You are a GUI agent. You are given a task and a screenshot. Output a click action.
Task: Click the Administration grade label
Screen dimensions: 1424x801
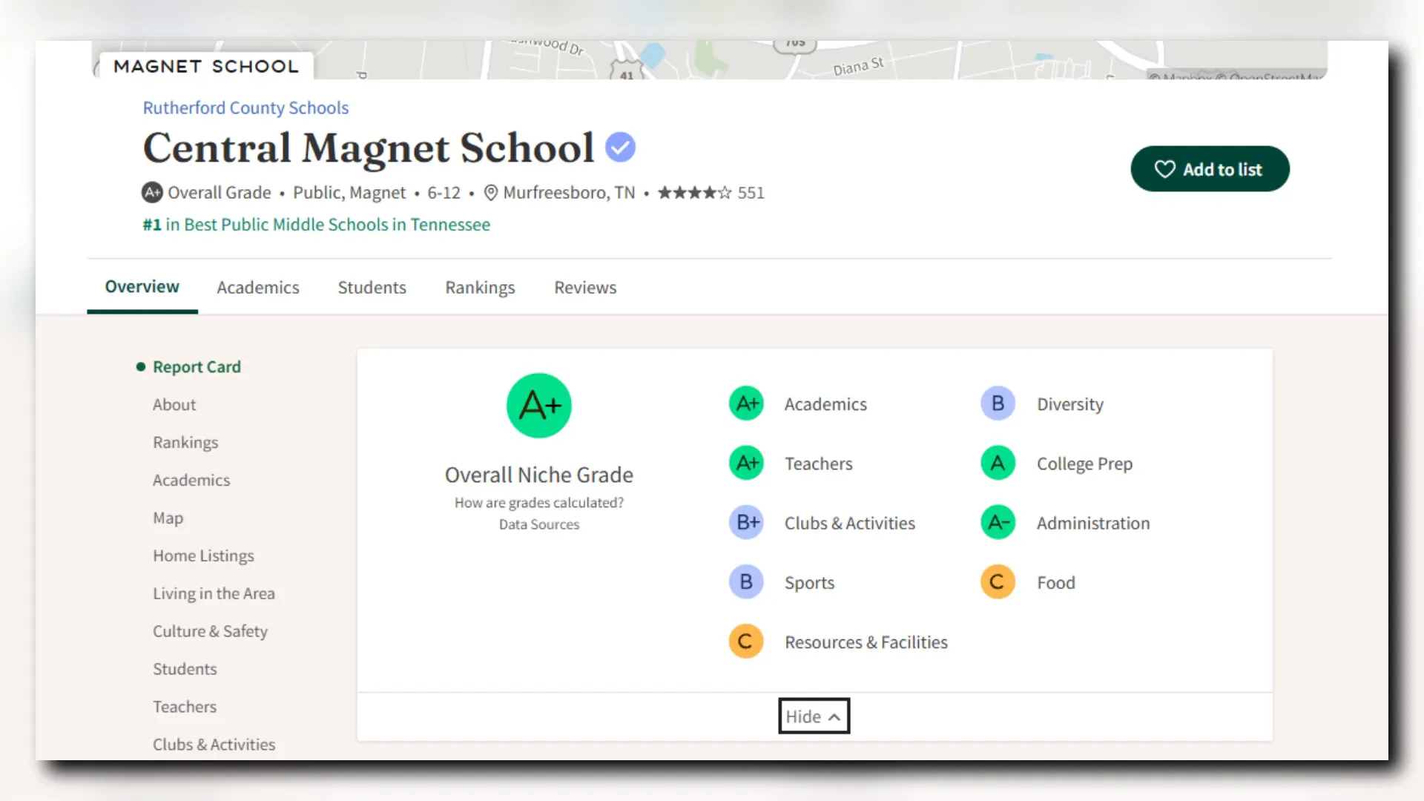[1093, 523]
